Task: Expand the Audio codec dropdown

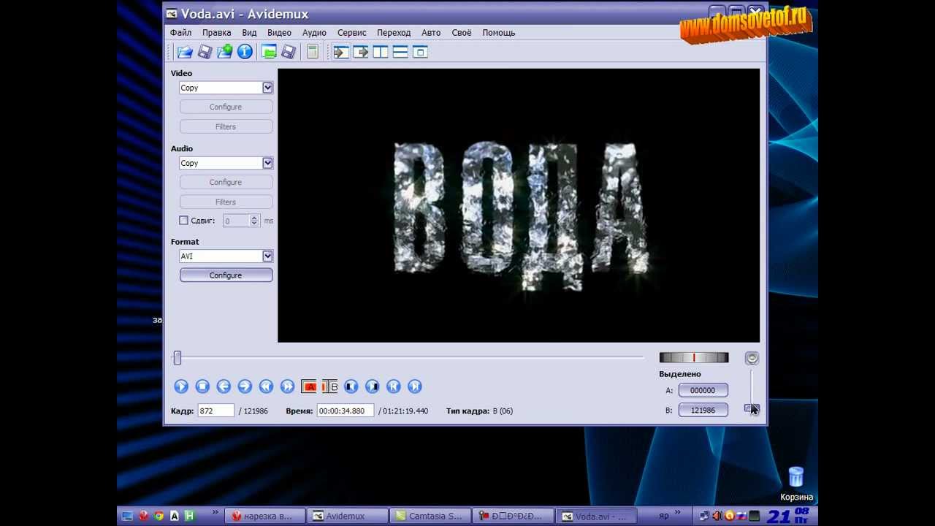Action: point(267,163)
